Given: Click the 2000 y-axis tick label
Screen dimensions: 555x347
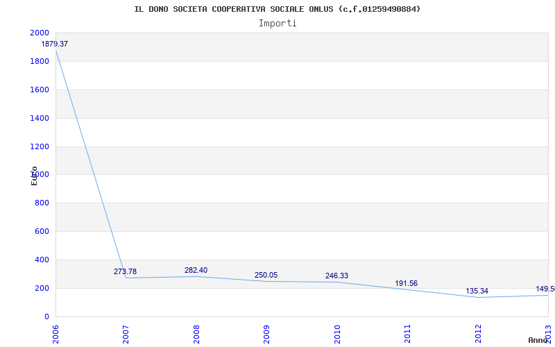Looking at the screenshot, I should 40,33.
